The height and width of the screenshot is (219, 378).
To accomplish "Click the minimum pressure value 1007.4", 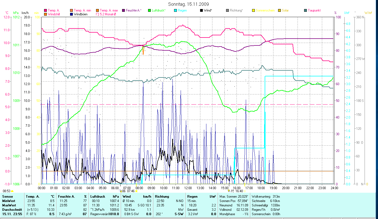I will pos(114,201).
